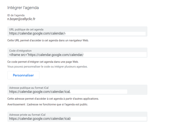The width and height of the screenshot is (171, 124).
Task: Click the 'Vous pouvez personnaliser le code' hint
Action: [x=48, y=67]
